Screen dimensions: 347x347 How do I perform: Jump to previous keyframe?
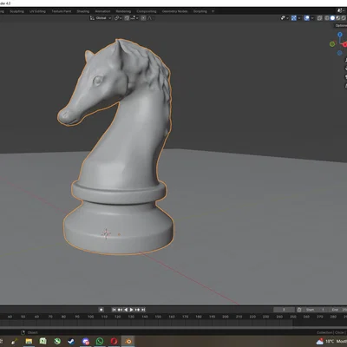(120, 310)
